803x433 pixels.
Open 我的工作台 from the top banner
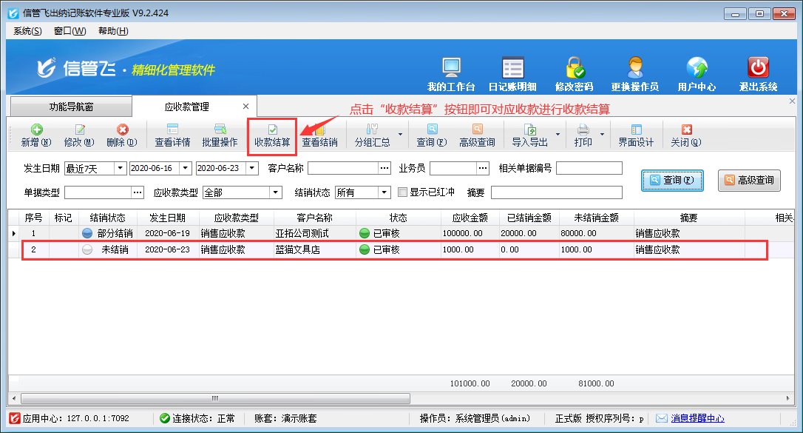pos(451,69)
